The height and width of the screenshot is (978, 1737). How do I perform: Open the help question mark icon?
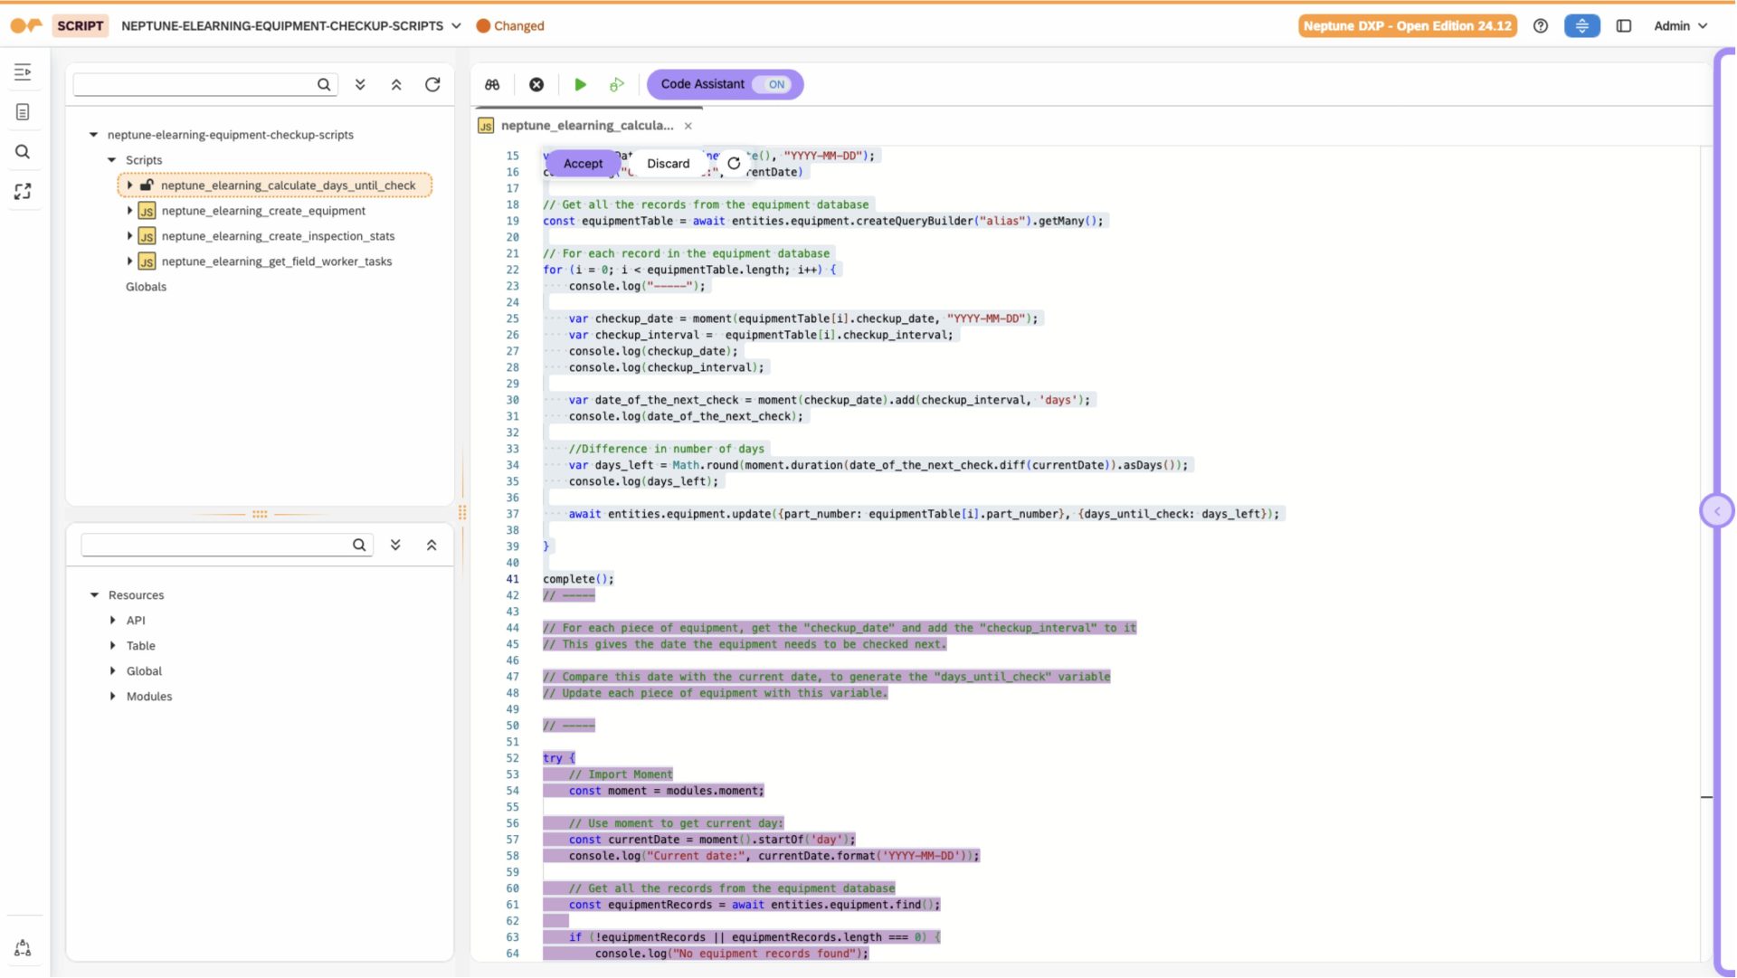click(x=1541, y=26)
